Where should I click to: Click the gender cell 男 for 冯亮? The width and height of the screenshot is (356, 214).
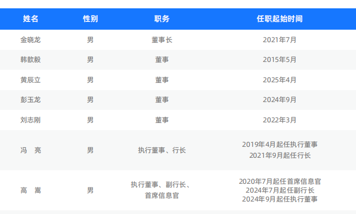91,150
